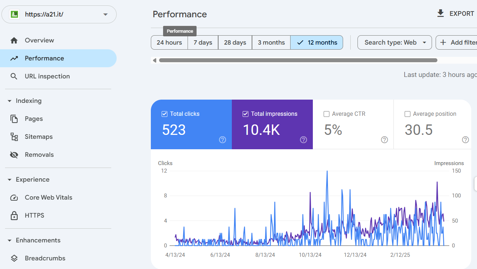The width and height of the screenshot is (477, 269).
Task: Enable the Average CTR checkbox
Action: click(327, 114)
